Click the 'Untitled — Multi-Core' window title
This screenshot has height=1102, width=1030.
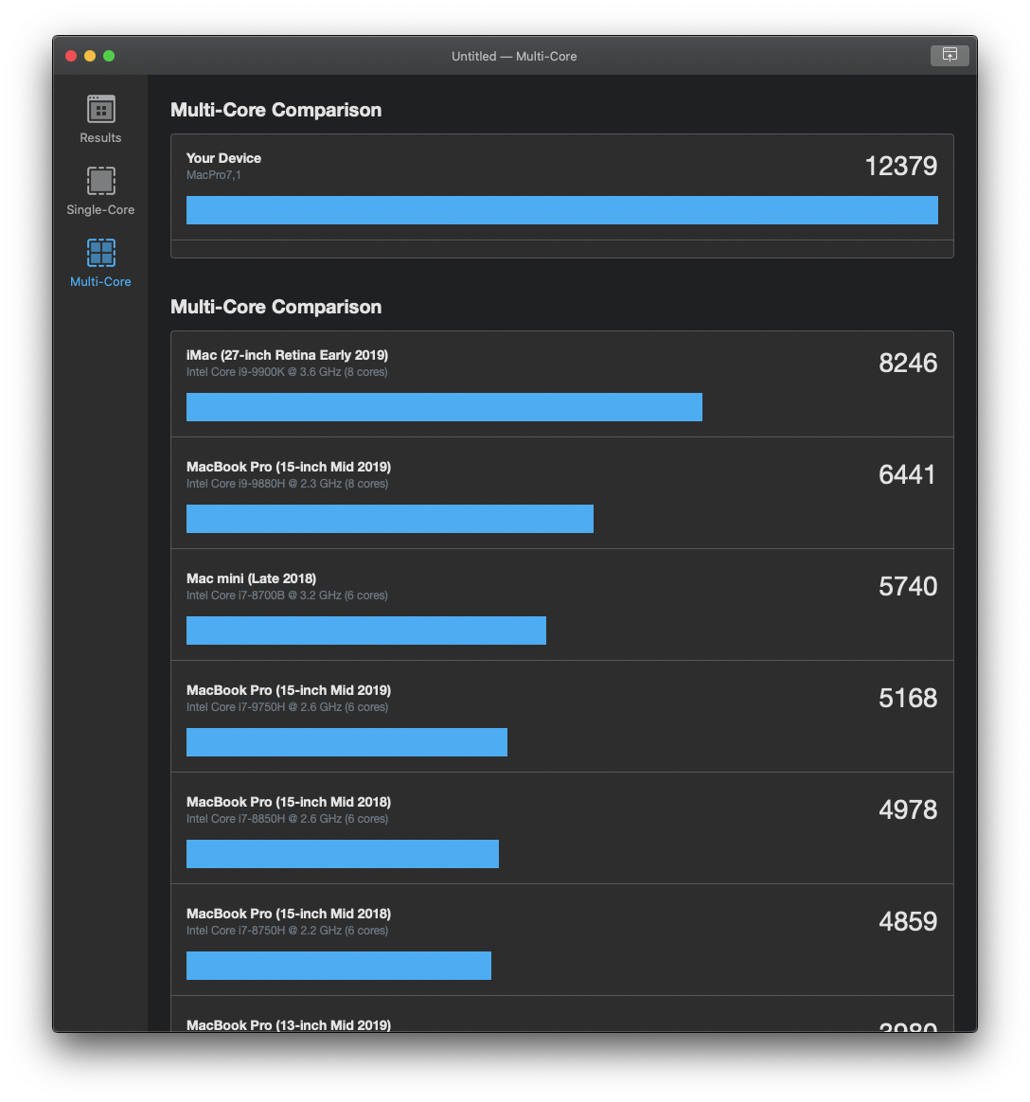(x=514, y=56)
